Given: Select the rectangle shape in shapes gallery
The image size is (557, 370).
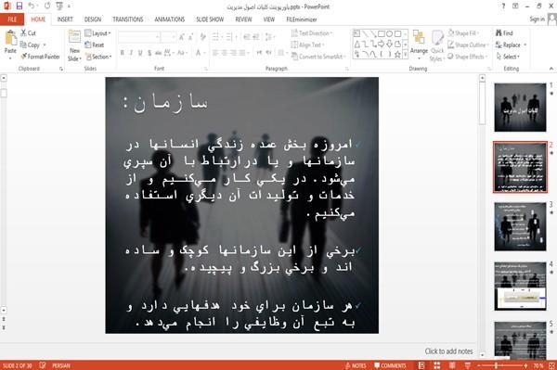Looking at the screenshot, I should [382, 34].
